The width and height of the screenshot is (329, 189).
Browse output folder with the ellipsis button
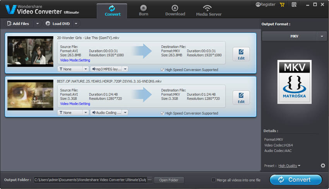pos(149,180)
